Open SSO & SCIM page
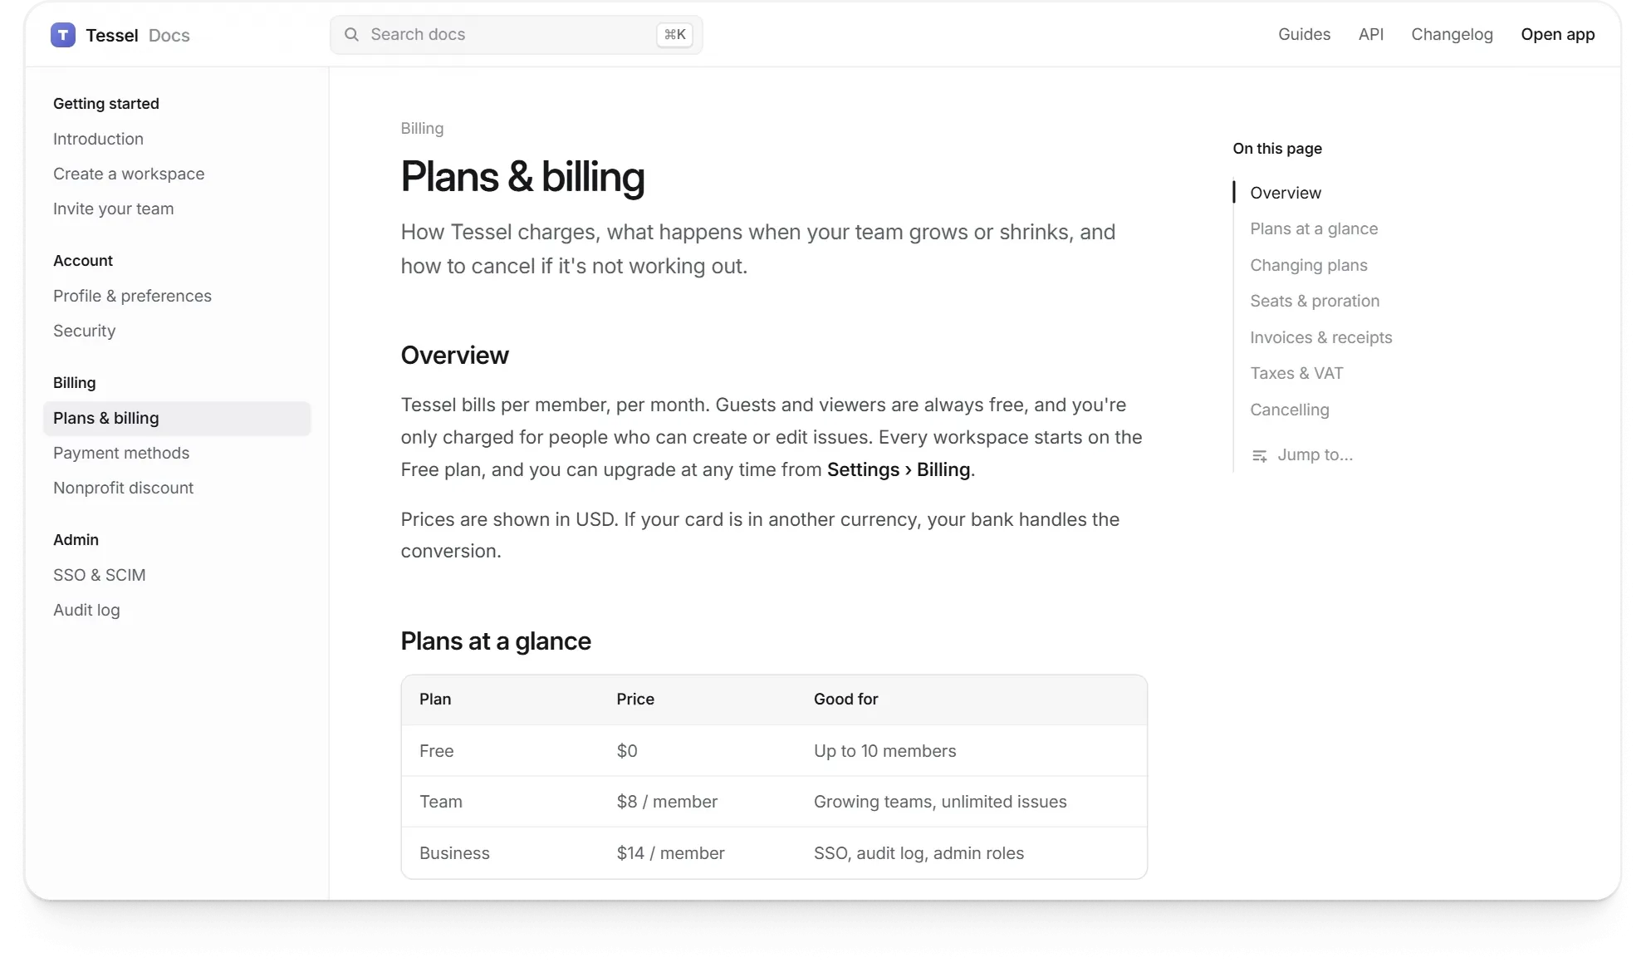1646x977 pixels. 99,575
